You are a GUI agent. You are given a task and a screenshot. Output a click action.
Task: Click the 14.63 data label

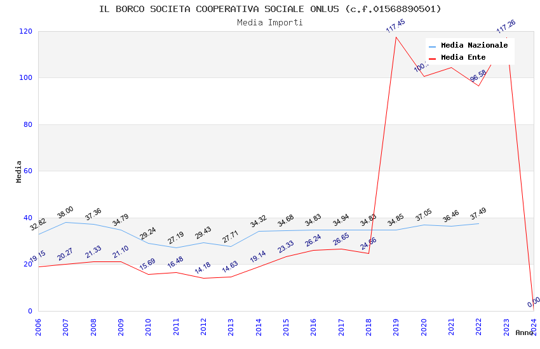point(230,267)
